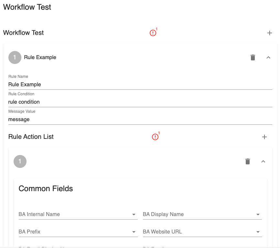Click the Rule Action List error icon
Image resolution: width=280 pixels, height=248 pixels.
coord(155,137)
